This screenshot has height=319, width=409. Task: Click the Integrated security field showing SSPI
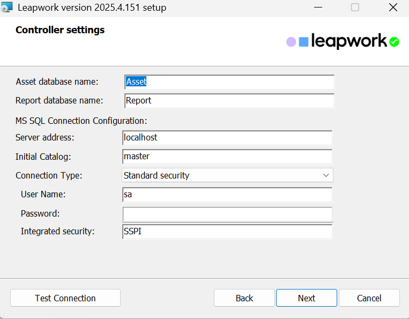click(x=227, y=232)
